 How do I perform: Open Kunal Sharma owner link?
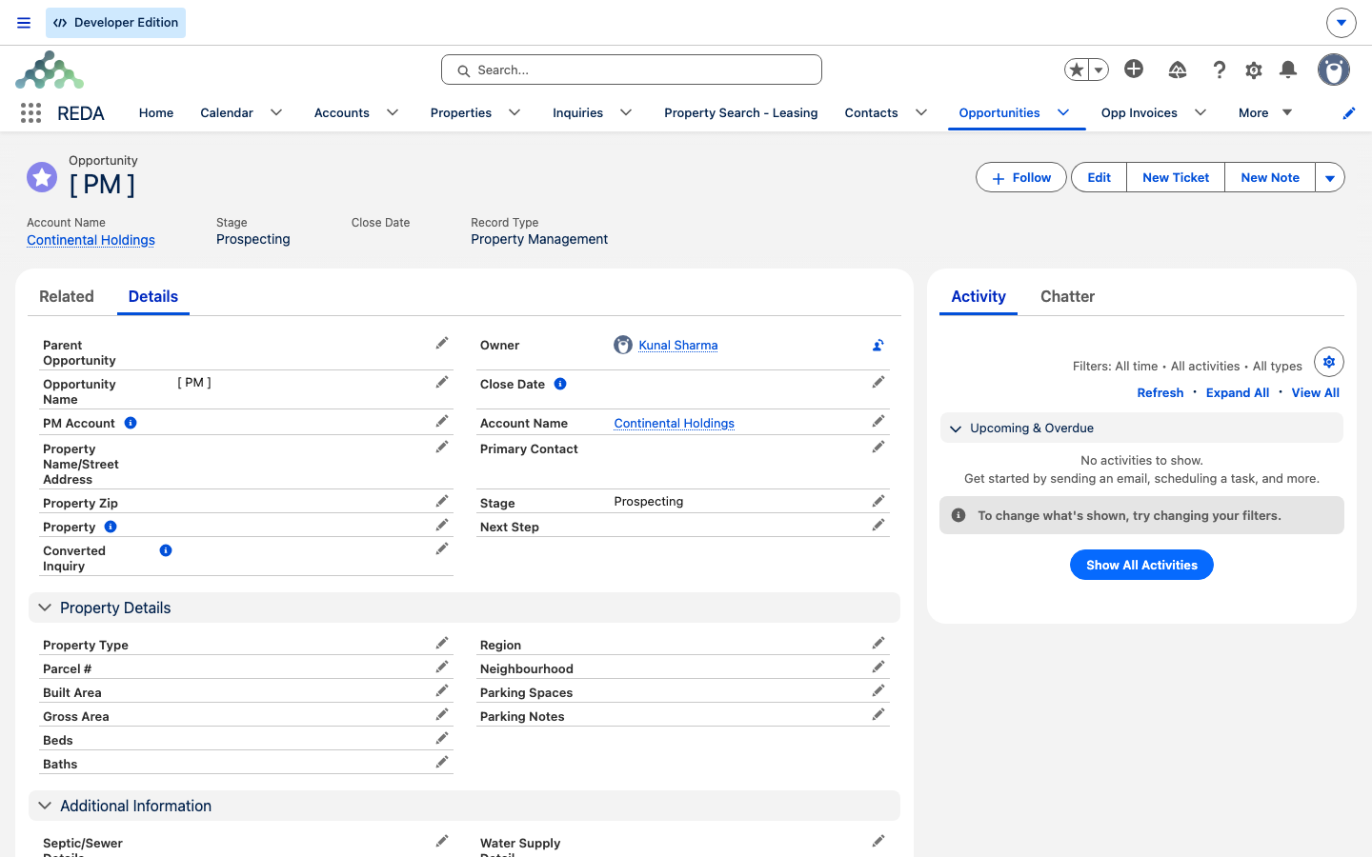point(678,345)
